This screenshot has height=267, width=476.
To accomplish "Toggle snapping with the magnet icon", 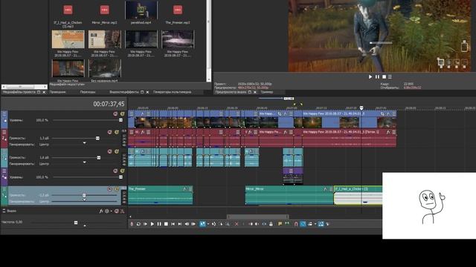I will pyautogui.click(x=296, y=224).
